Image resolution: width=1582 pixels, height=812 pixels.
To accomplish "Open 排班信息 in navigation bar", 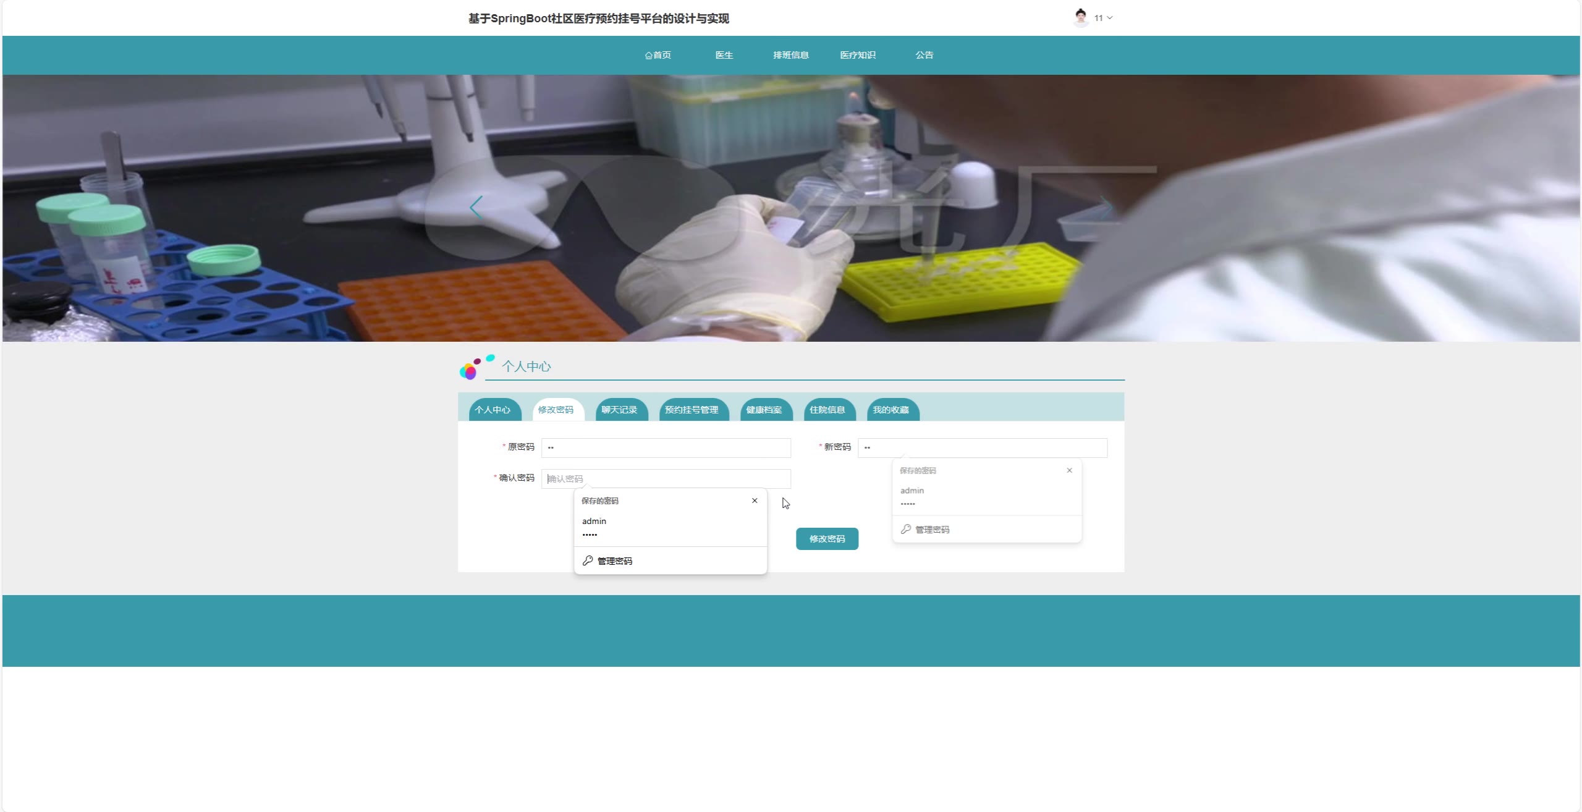I will point(790,55).
